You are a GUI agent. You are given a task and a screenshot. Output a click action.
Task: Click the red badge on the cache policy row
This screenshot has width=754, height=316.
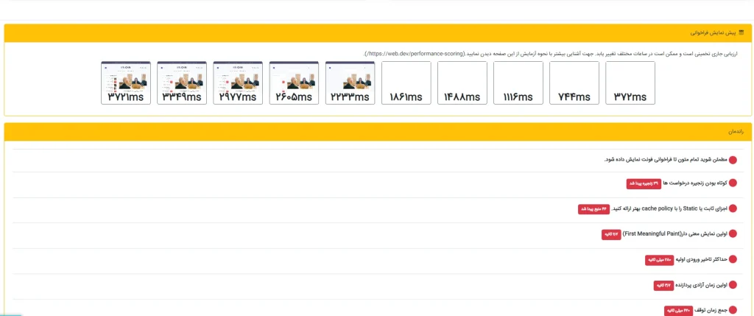(594, 209)
